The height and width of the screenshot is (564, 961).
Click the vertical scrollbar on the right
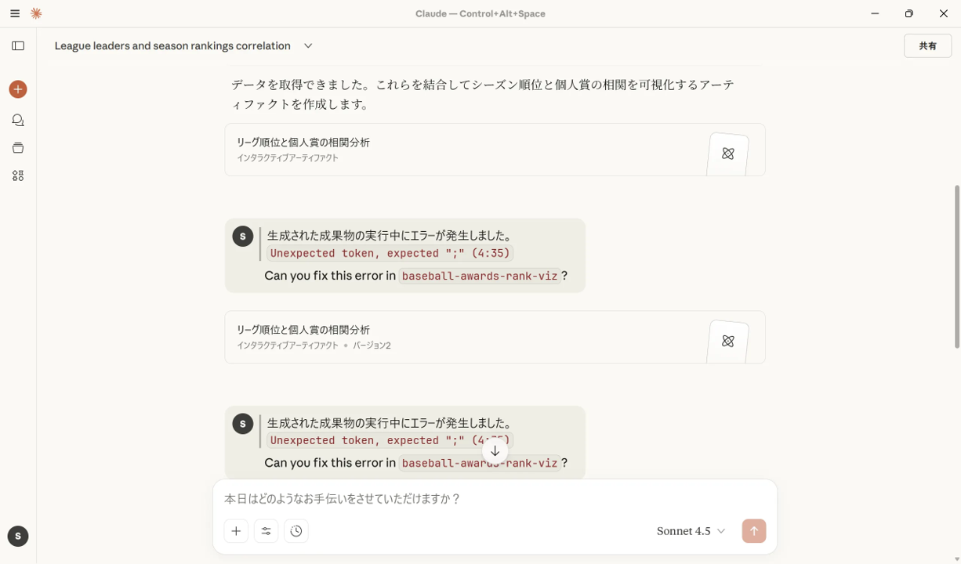(x=956, y=266)
